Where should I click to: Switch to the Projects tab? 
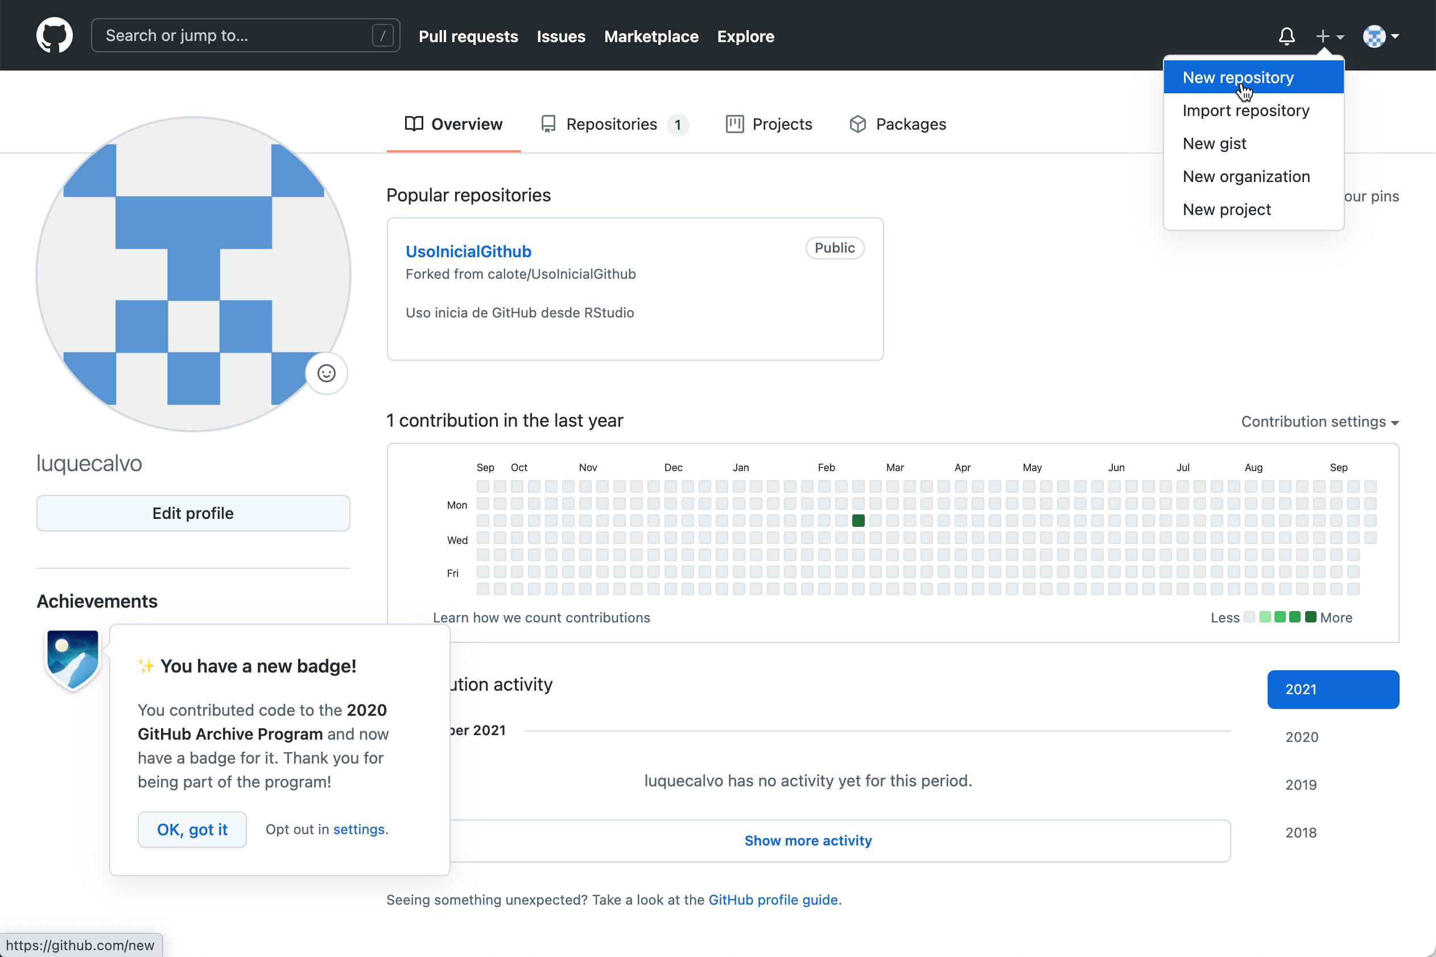(769, 124)
